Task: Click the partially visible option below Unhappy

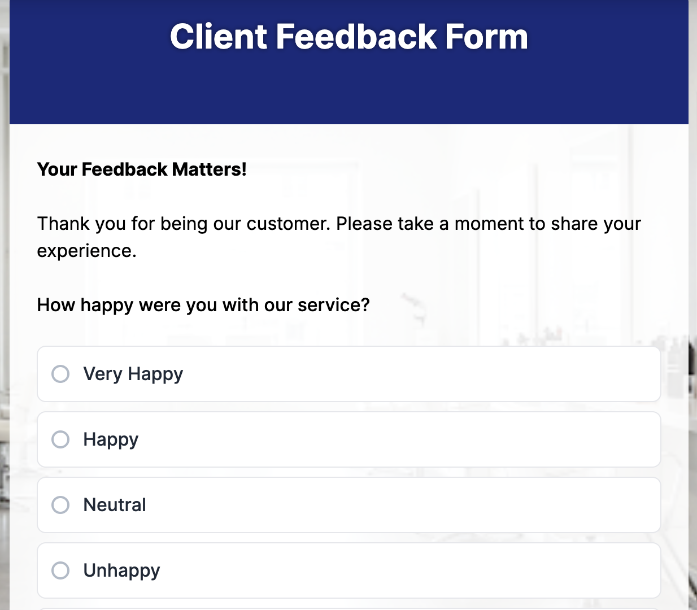Action: (x=348, y=607)
